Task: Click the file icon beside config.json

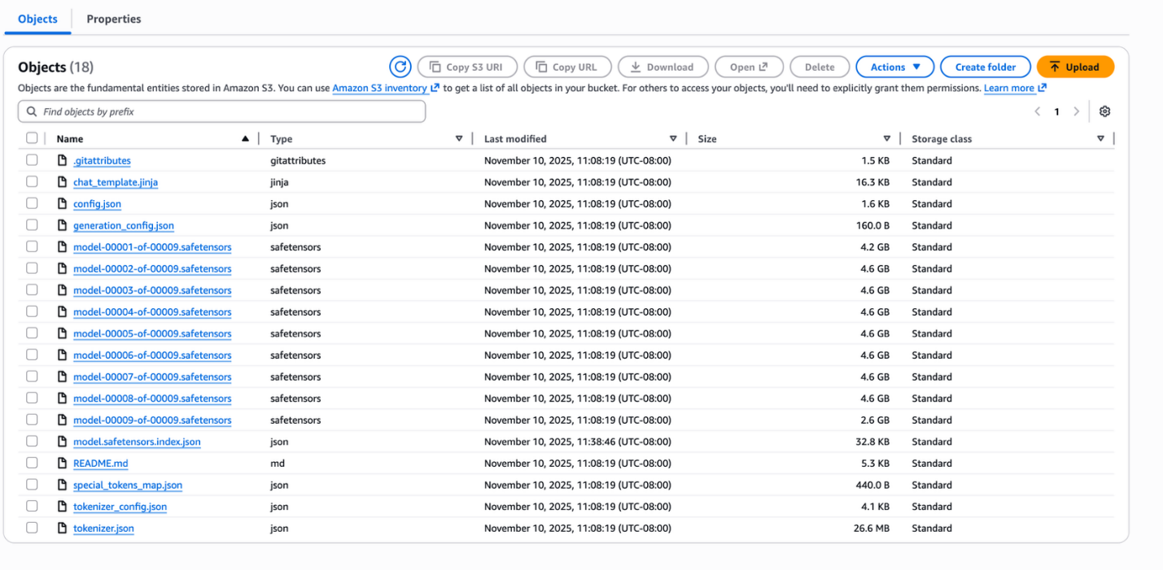Action: click(62, 204)
